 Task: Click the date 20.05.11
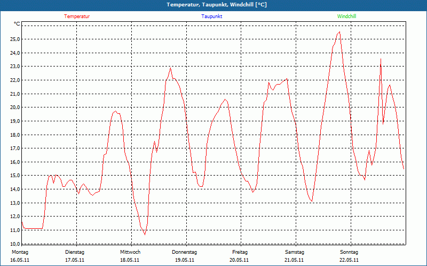239,260
